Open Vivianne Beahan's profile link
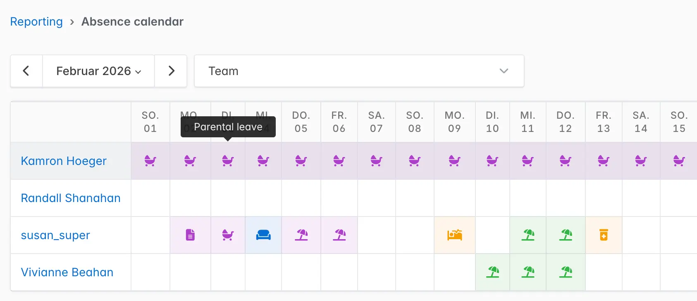Image resolution: width=697 pixels, height=301 pixels. 67,272
